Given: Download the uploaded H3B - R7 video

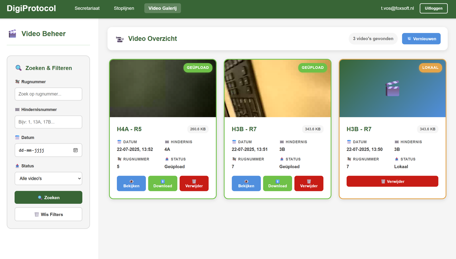Looking at the screenshot, I should pyautogui.click(x=278, y=184).
